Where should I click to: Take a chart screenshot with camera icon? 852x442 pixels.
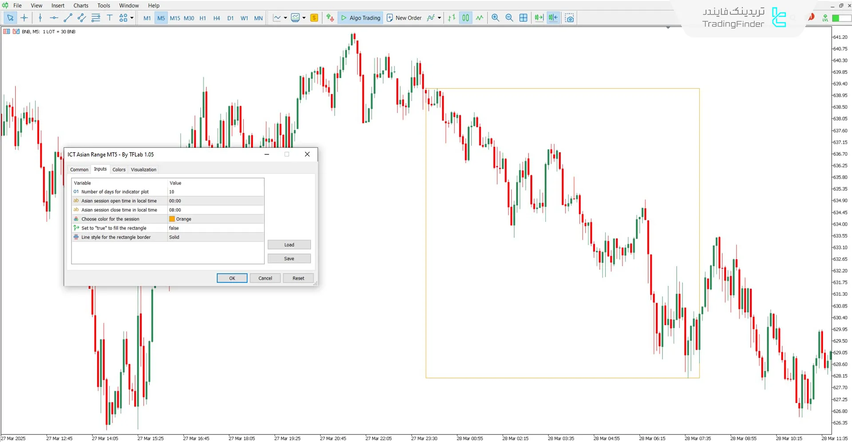[569, 18]
